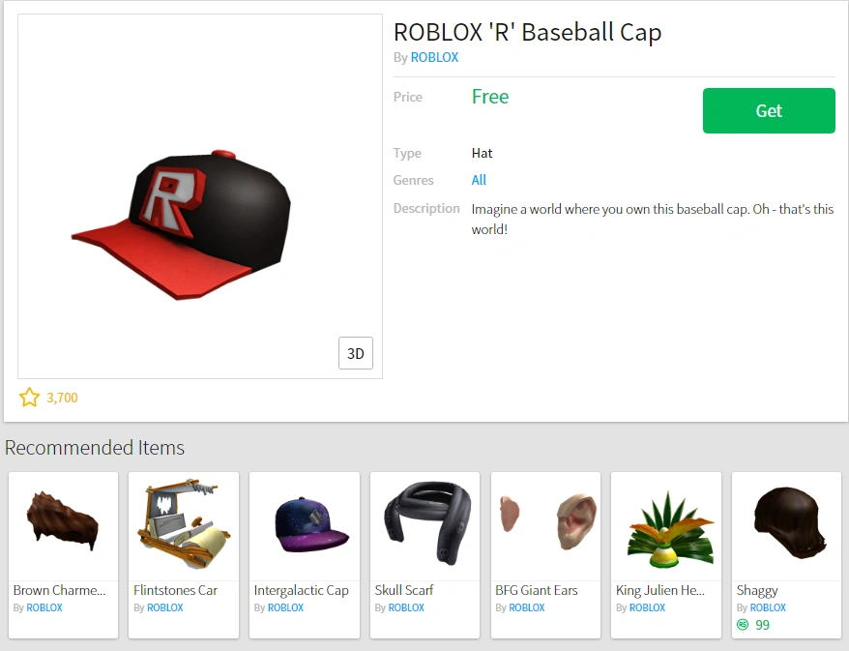Click ROBLOX creator under BFG Giant Ears
The image size is (849, 651).
tap(527, 607)
